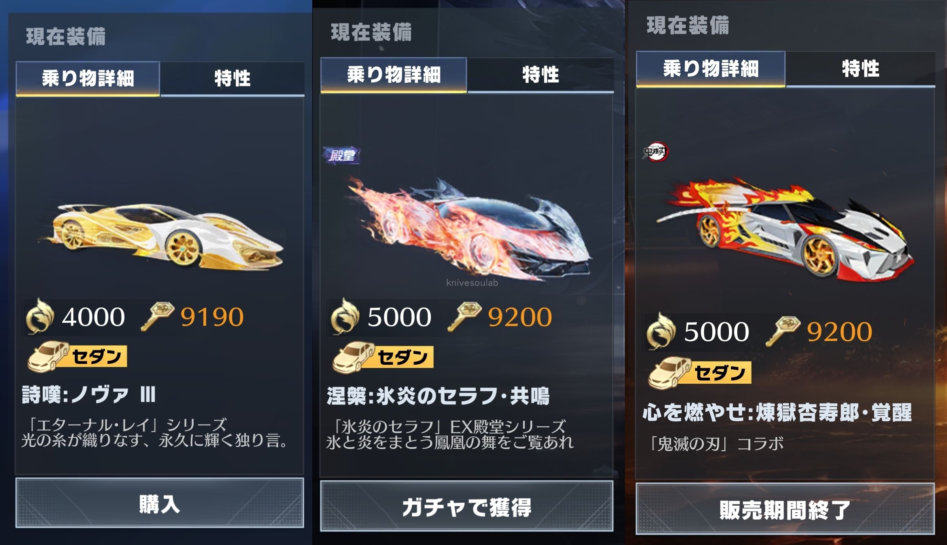This screenshot has width=947, height=545.
Task: Click the phoenix coin icon beside 4000
Action: pos(40,316)
